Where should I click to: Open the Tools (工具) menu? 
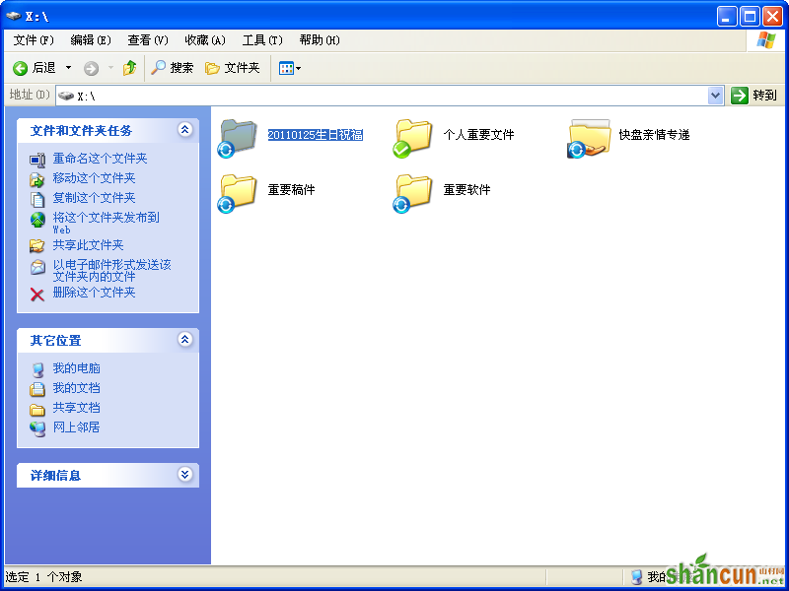coord(262,40)
